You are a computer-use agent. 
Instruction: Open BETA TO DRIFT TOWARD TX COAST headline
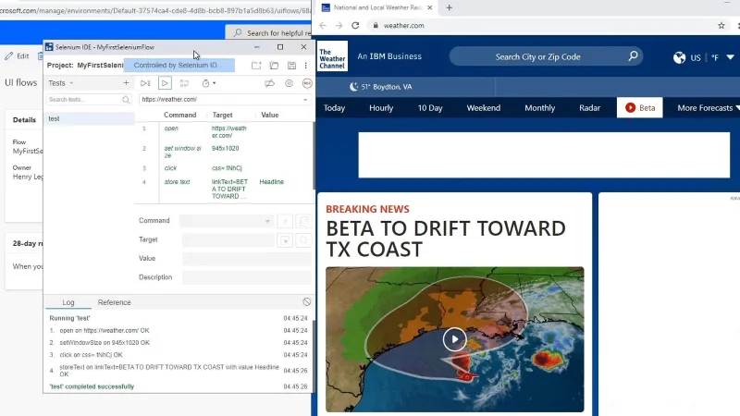(x=446, y=239)
